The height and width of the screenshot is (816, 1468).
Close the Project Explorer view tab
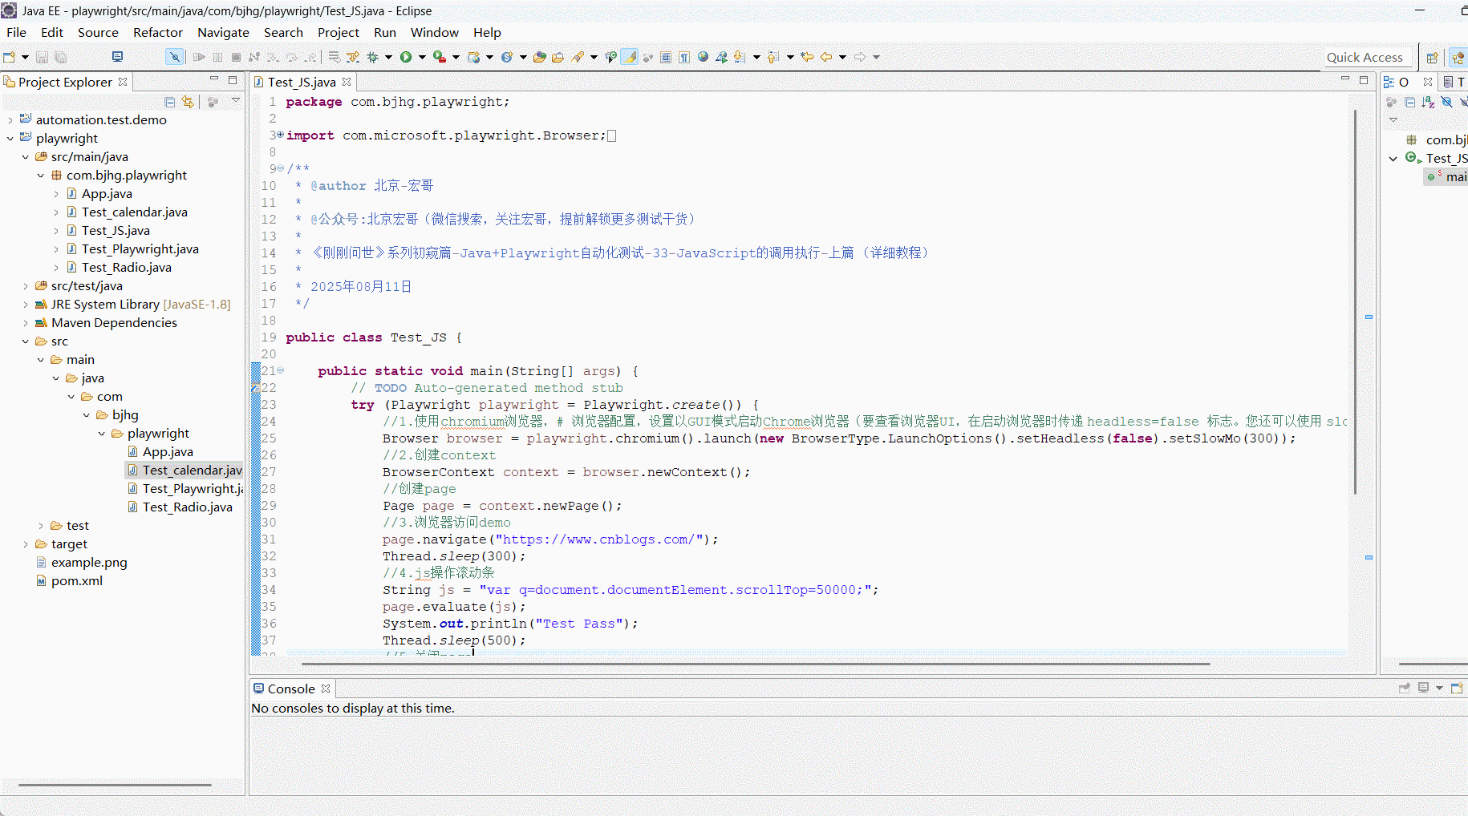click(x=123, y=82)
